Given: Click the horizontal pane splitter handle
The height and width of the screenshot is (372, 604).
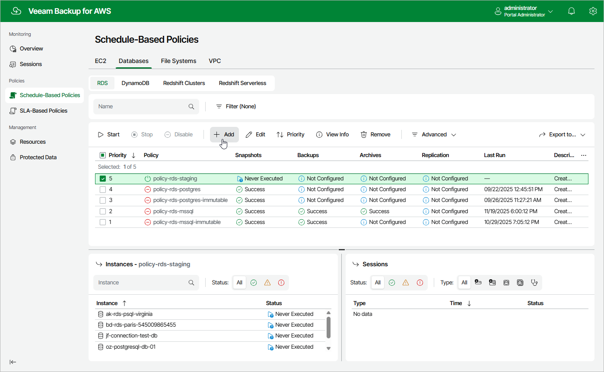Looking at the screenshot, I should click(342, 249).
